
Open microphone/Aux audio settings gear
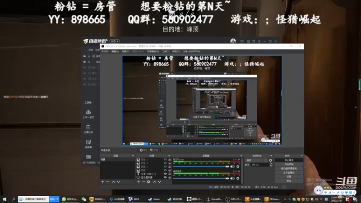238,166
